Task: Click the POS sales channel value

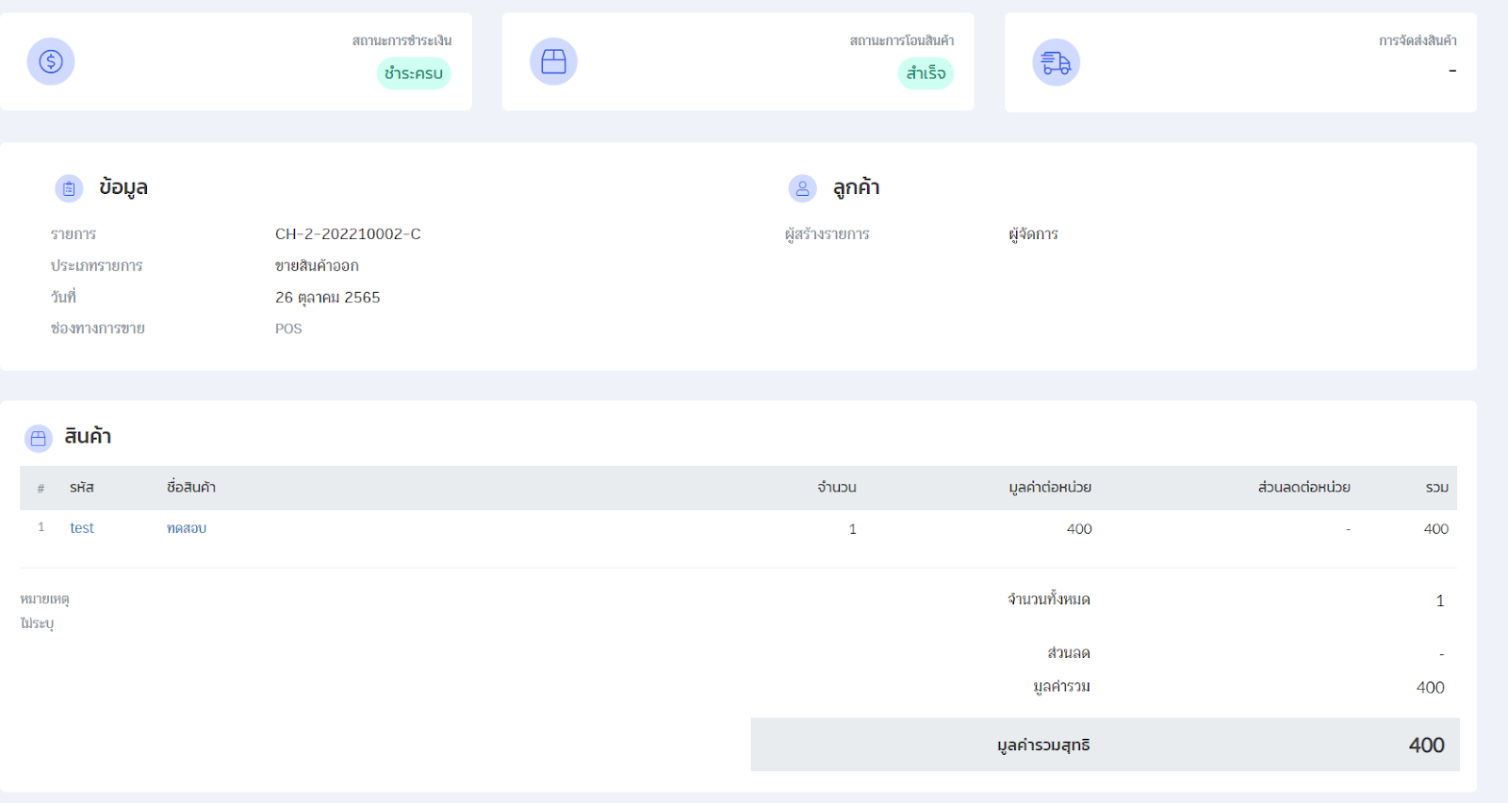Action: [x=288, y=329]
